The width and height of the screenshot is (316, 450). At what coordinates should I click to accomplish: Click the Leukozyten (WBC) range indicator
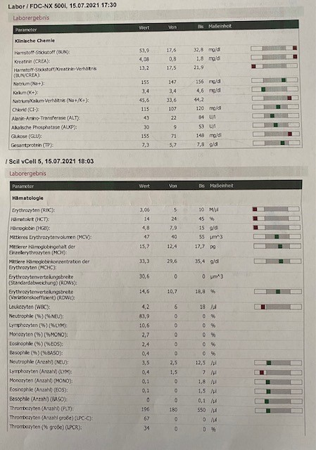click(278, 307)
